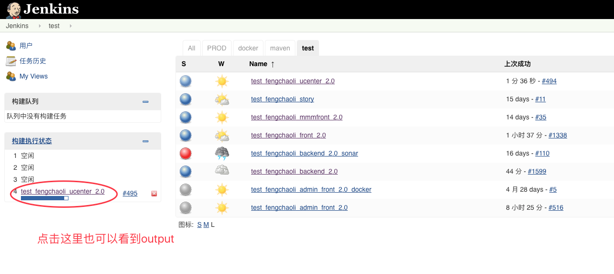Screen dimensions: 614x274
Task: Open the test breadcrumb dropdown arrow
Action: (71, 26)
